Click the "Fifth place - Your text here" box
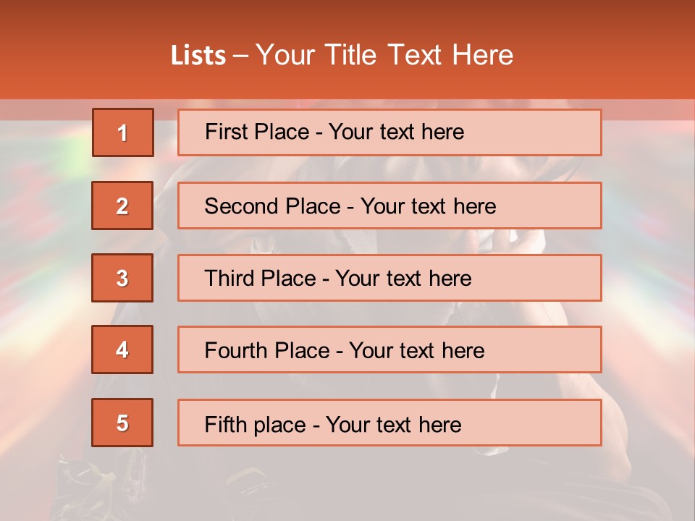This screenshot has height=521, width=695. click(389, 423)
